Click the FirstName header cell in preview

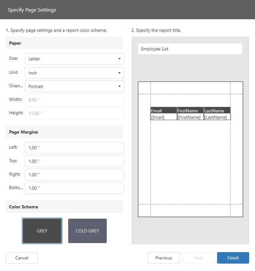(190, 110)
